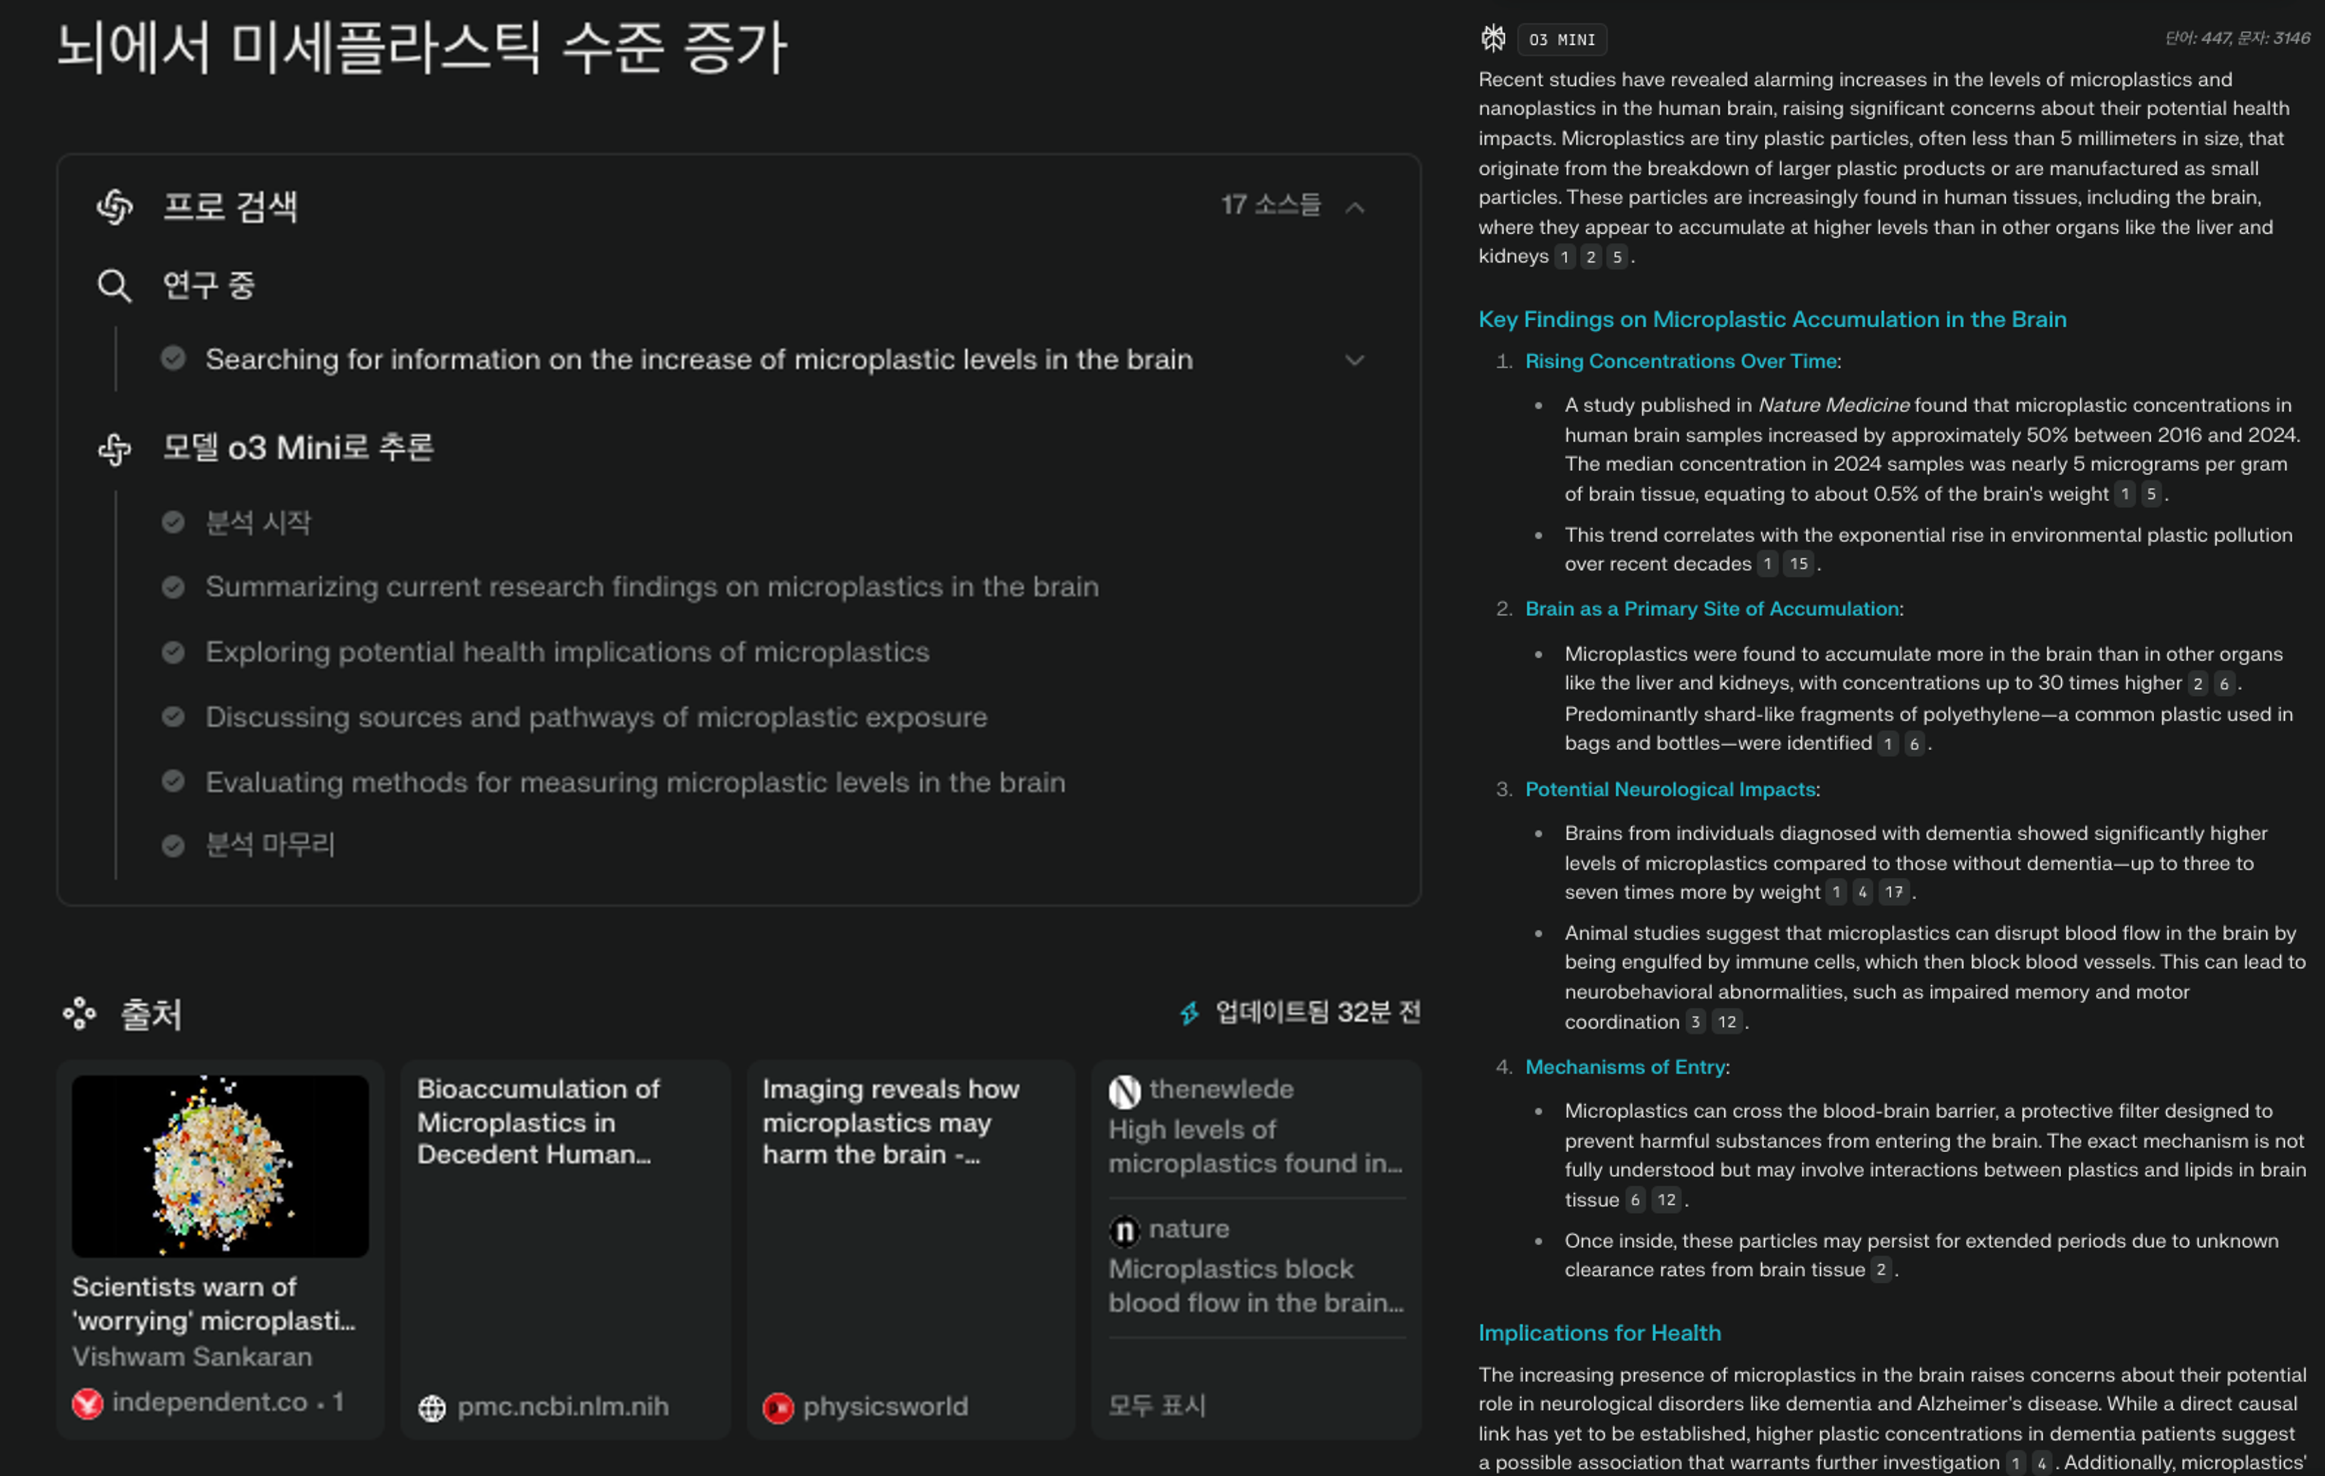Click citation 3 after 'coordination'
Image resolution: width=2326 pixels, height=1476 pixels.
[x=1695, y=1022]
